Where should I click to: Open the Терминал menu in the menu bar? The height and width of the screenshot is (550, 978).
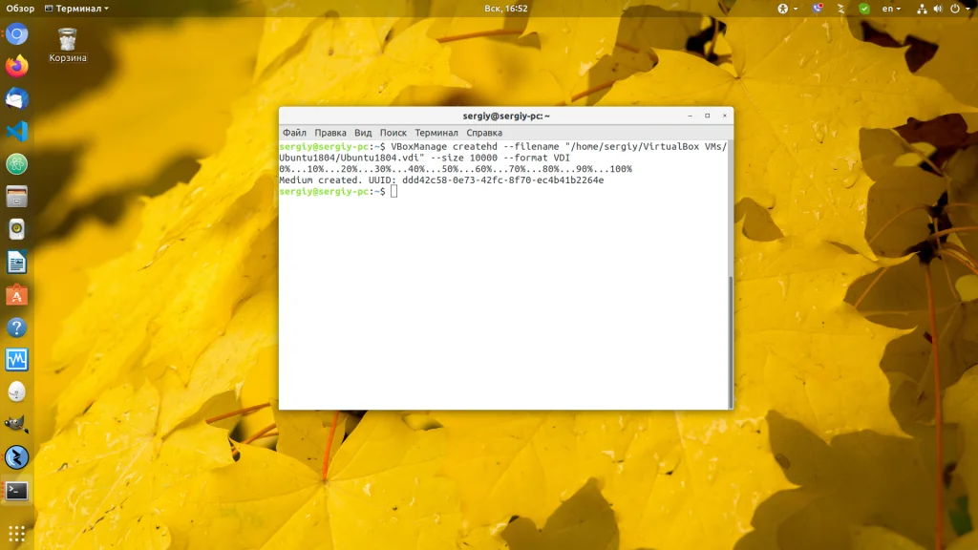tap(436, 133)
